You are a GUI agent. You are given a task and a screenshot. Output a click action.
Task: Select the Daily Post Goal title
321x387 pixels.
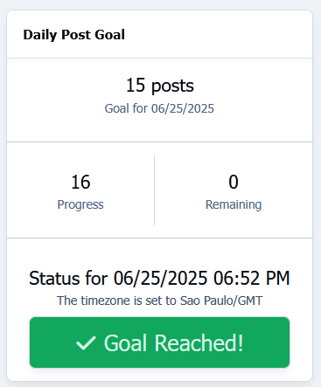tap(74, 35)
